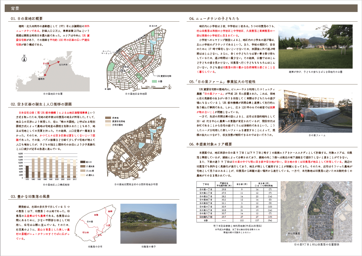The image size is (362, 256).
Task: Click the 1975 bar in population chart
Action: click(x=27, y=172)
